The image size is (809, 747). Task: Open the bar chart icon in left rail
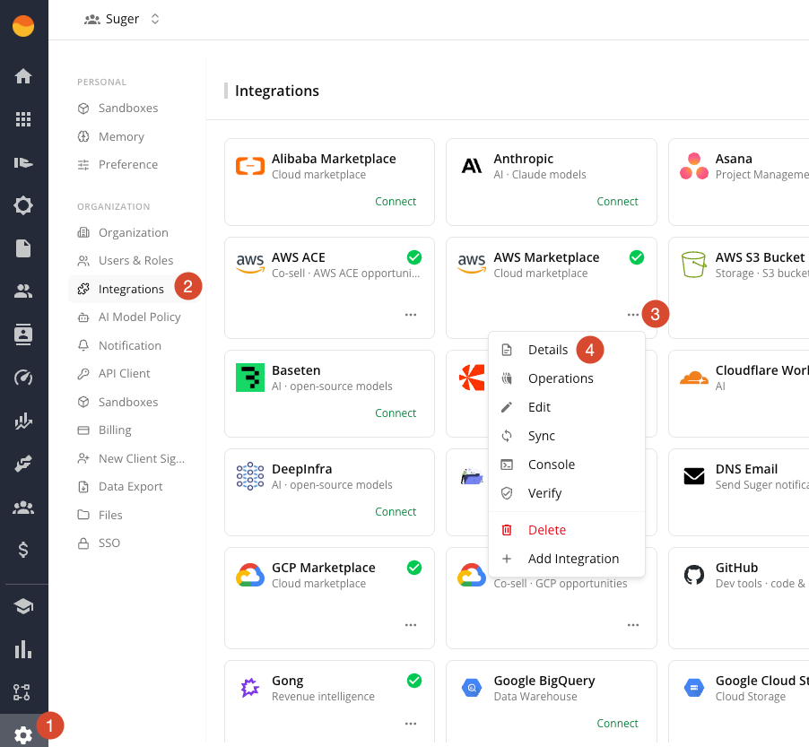click(x=23, y=649)
